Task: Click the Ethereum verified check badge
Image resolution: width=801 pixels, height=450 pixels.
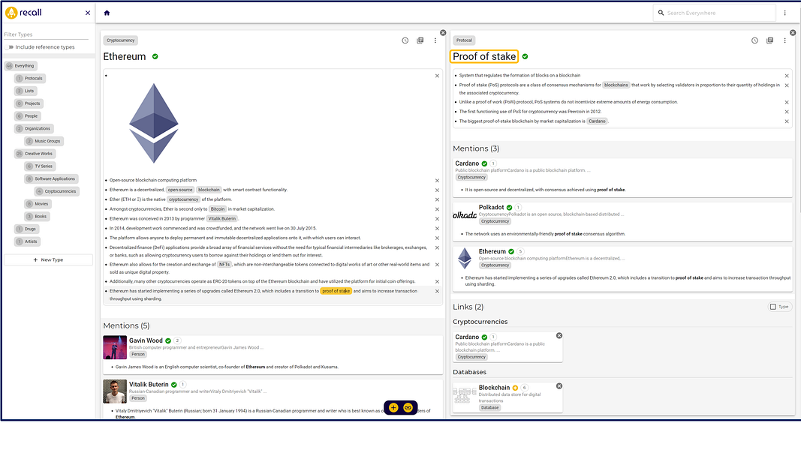Action: 155,57
